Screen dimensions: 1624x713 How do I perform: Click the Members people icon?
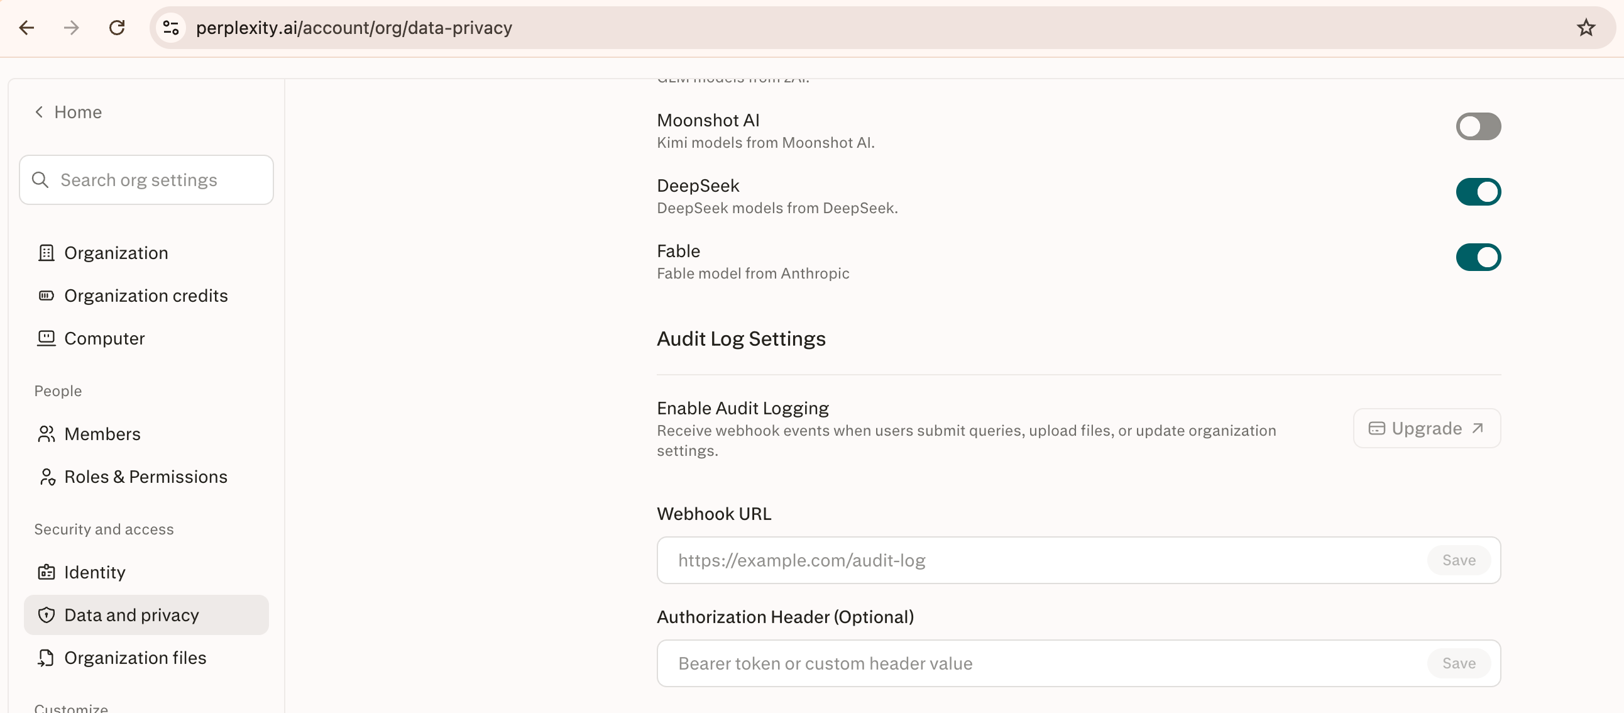pyautogui.click(x=46, y=434)
